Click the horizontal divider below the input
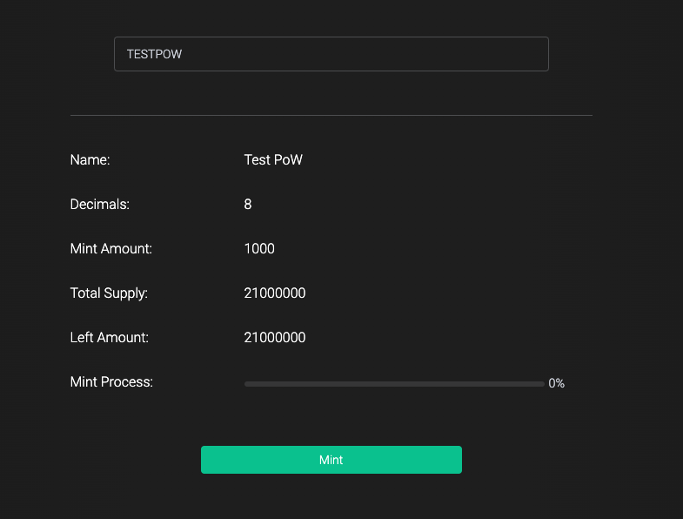Screen dimensions: 683x519 pyautogui.click(x=331, y=115)
